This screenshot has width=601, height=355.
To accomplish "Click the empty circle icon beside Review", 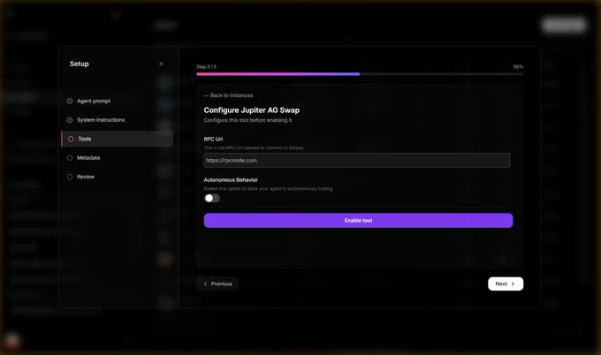I will 70,177.
